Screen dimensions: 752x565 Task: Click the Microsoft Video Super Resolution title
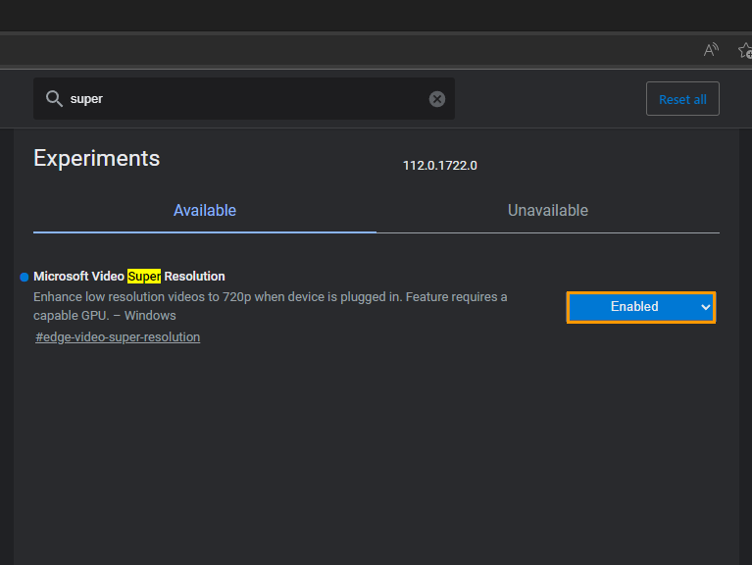(x=129, y=277)
